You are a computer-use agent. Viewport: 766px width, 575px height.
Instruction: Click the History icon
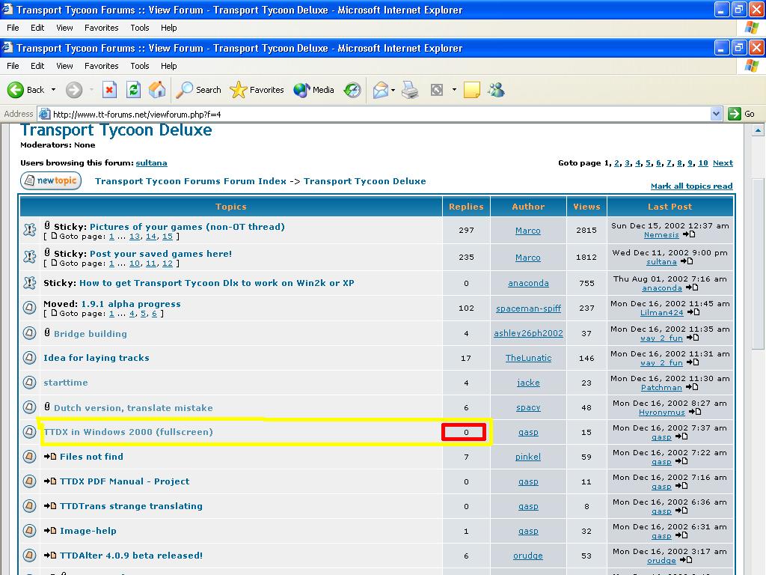pos(352,90)
